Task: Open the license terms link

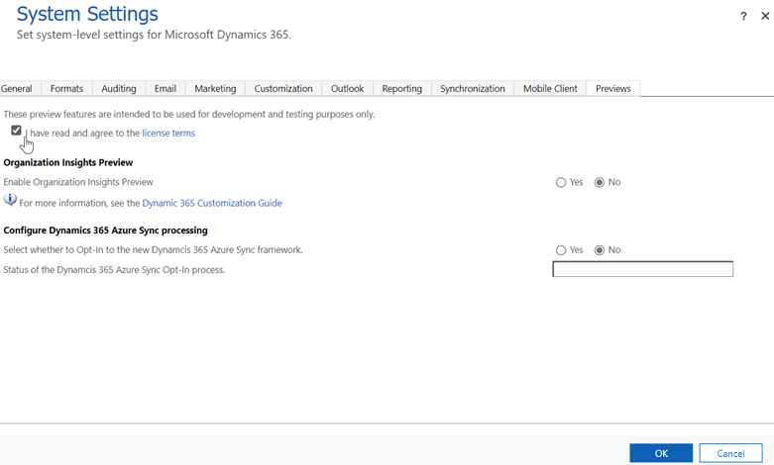Action: [x=168, y=134]
